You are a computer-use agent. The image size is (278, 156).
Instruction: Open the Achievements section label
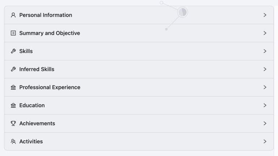coord(37,123)
